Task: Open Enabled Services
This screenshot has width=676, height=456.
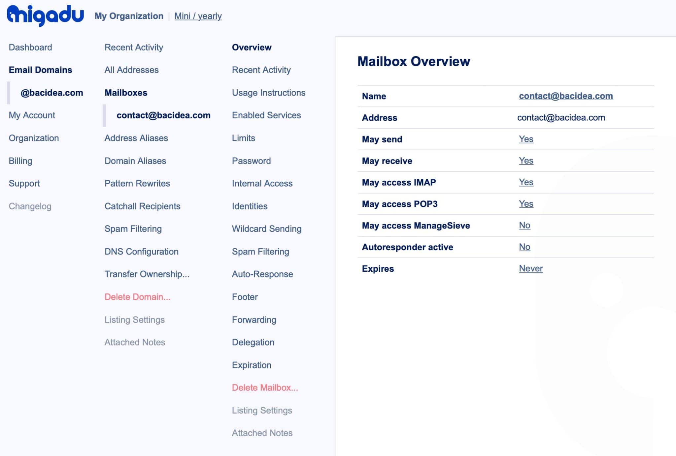Action: (x=266, y=115)
